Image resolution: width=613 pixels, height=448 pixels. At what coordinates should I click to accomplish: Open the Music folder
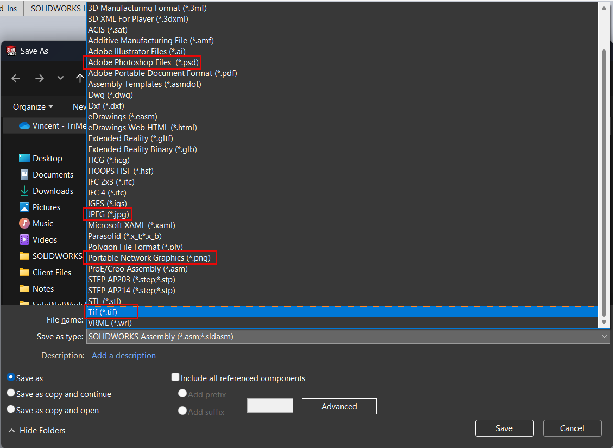(42, 224)
